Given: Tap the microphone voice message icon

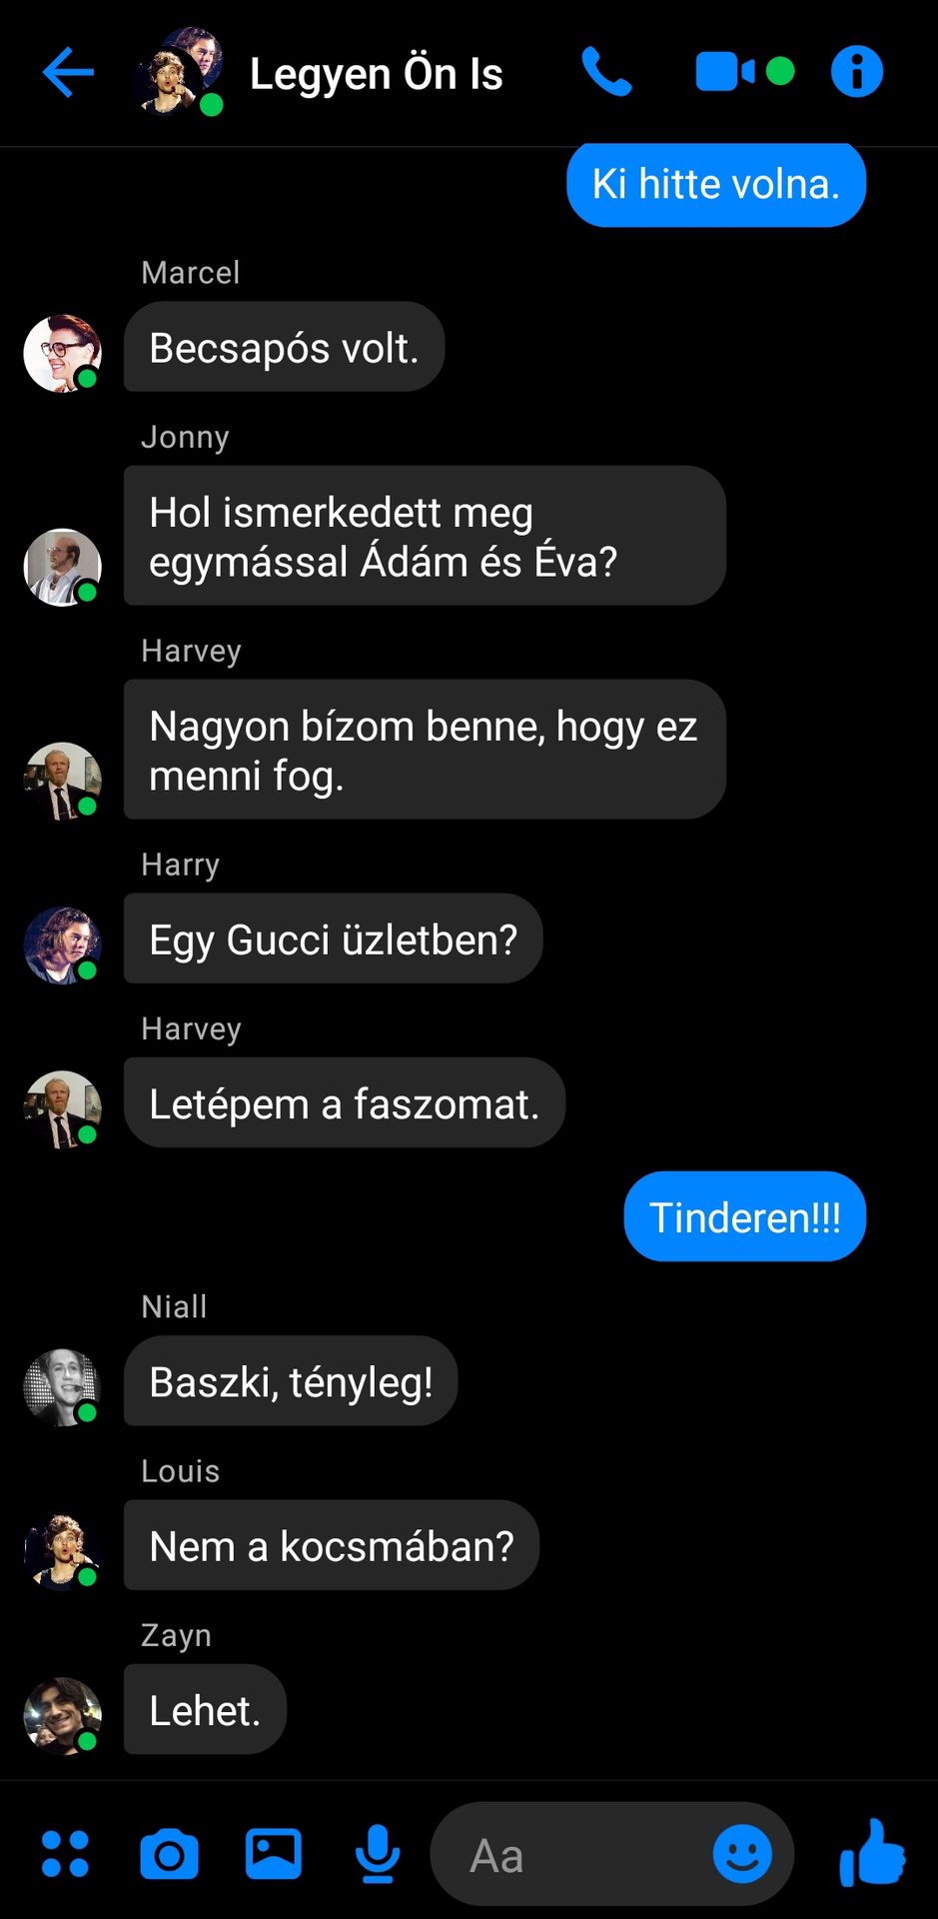Looking at the screenshot, I should (x=378, y=1854).
